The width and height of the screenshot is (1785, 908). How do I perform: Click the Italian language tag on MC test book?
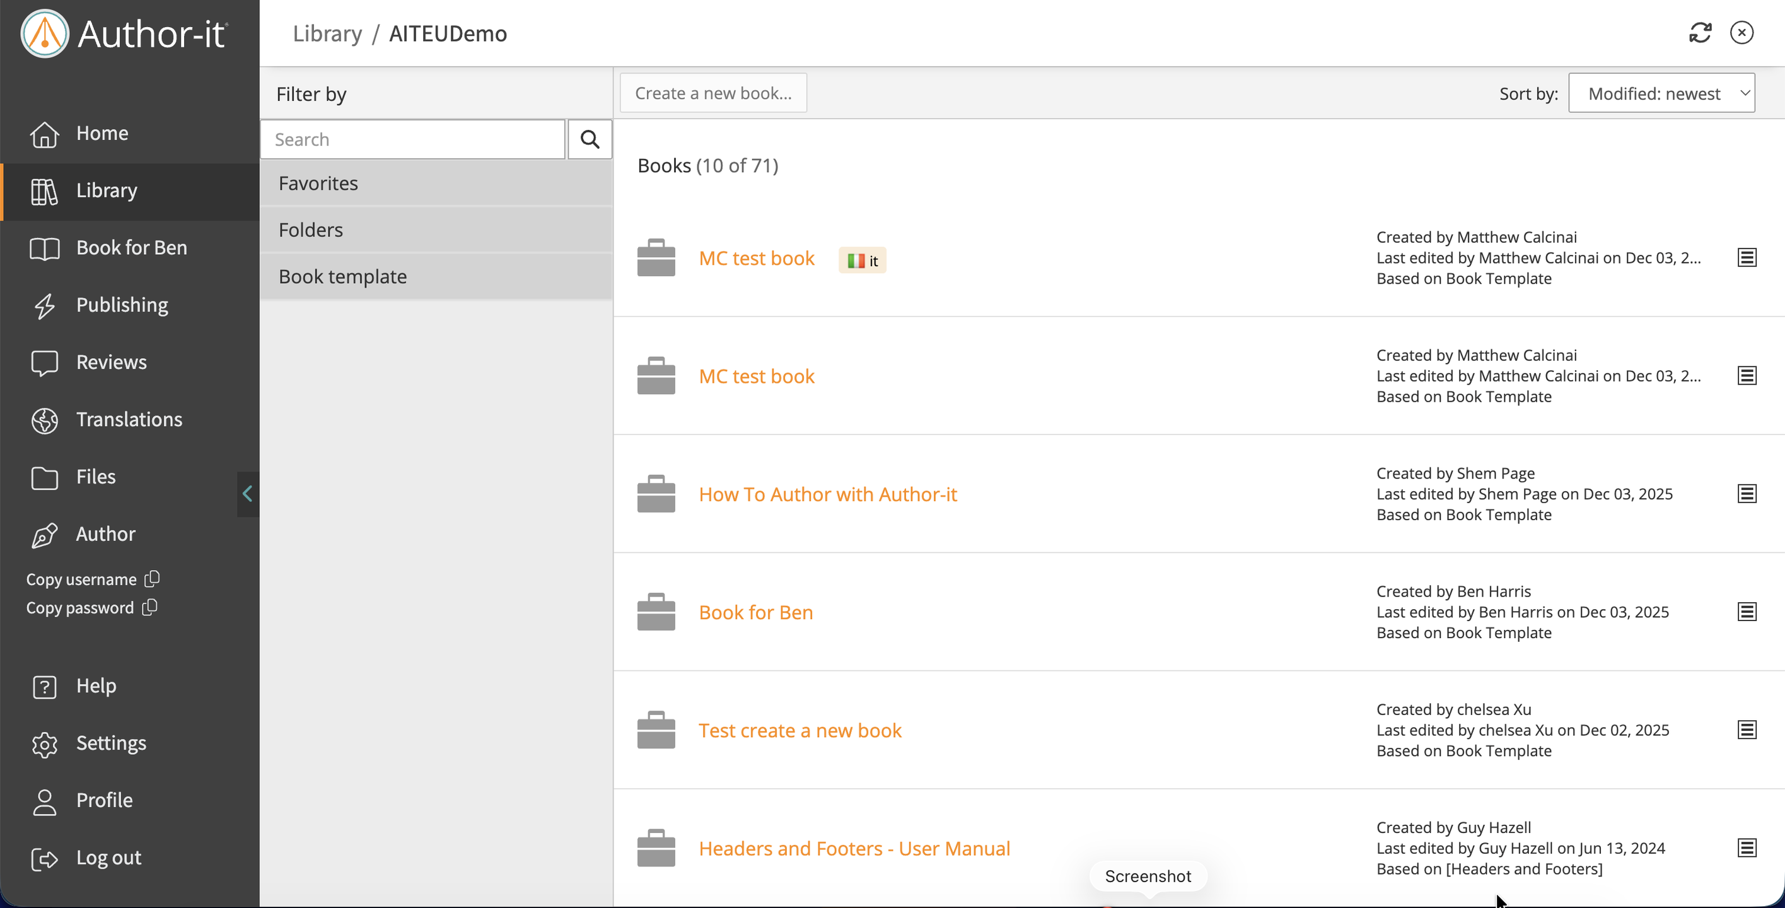click(862, 260)
